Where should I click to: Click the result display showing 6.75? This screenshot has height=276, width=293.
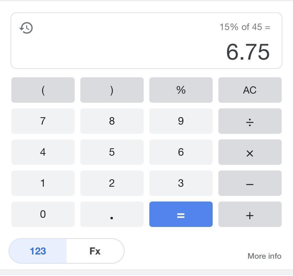(x=248, y=52)
